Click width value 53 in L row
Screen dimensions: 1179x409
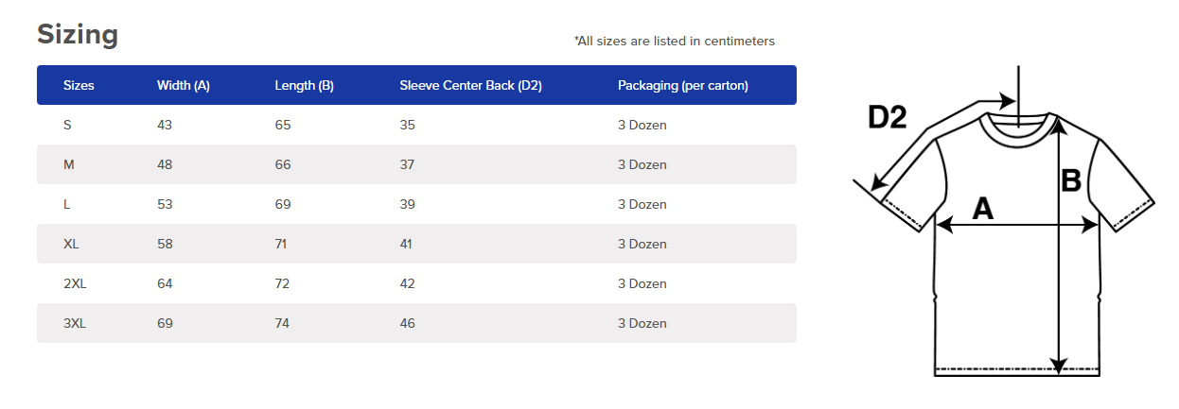pos(165,204)
